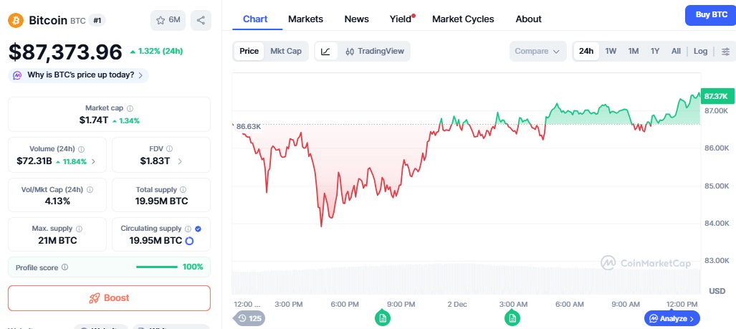
Task: Click the star watchlist icon showing 6M
Action: (168, 20)
